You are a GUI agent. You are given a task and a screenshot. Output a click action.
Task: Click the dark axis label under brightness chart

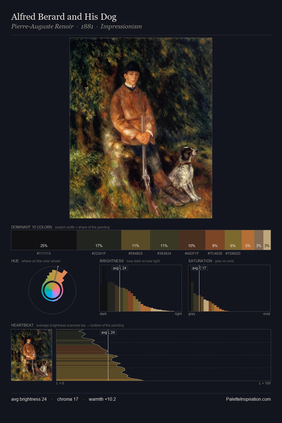click(x=103, y=314)
